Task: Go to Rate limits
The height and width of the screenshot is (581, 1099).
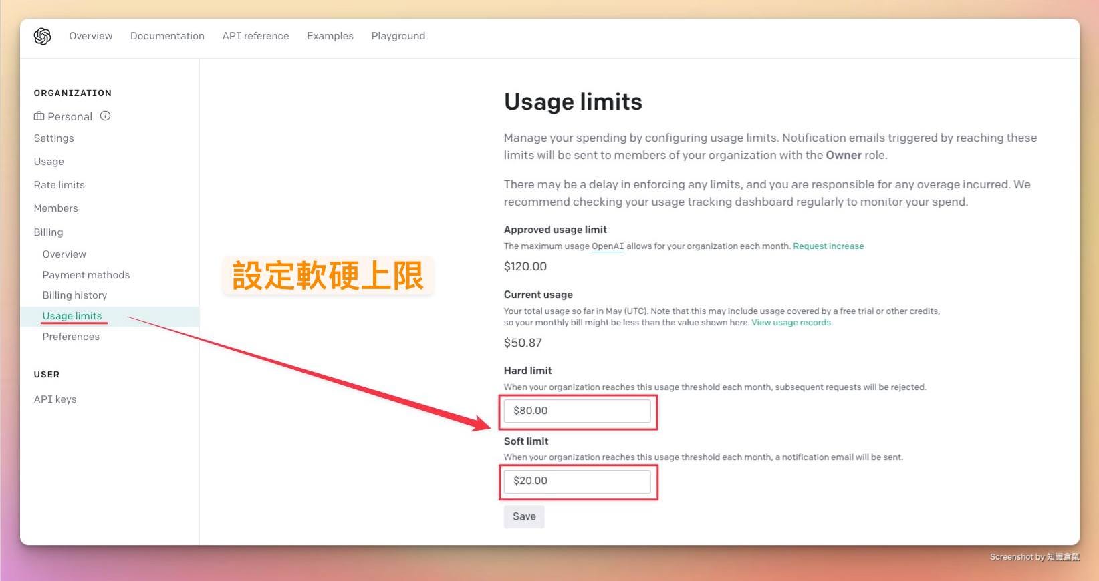Action: pyautogui.click(x=59, y=185)
